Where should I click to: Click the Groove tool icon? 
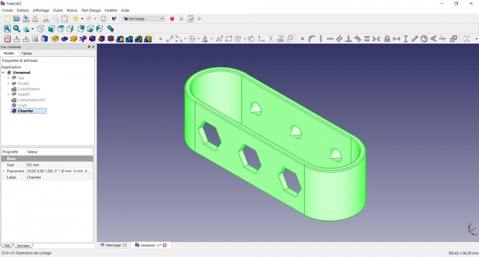(x=83, y=39)
